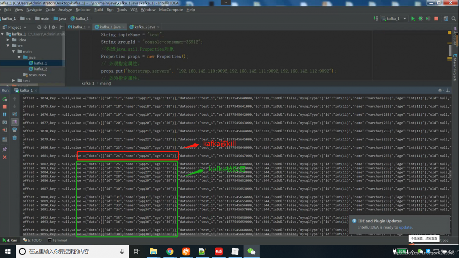
Task: Open the Terminal tool window
Action: click(57, 240)
